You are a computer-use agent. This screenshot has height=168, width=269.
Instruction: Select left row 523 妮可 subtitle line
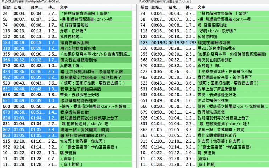point(67,83)
